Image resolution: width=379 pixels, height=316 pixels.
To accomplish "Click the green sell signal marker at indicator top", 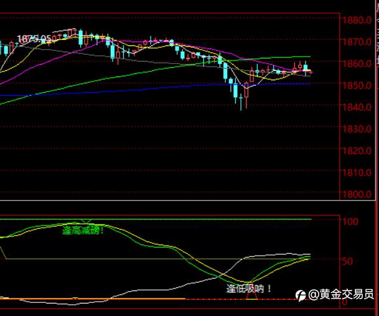I will click(86, 221).
